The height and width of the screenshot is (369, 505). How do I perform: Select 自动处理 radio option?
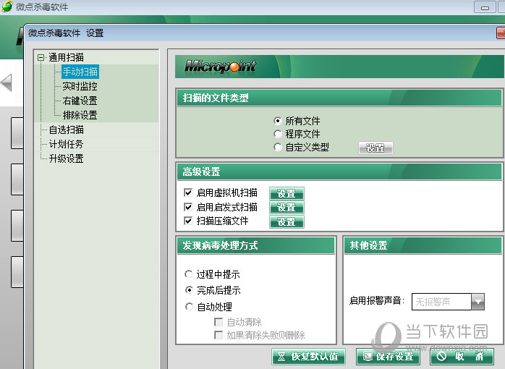click(189, 307)
